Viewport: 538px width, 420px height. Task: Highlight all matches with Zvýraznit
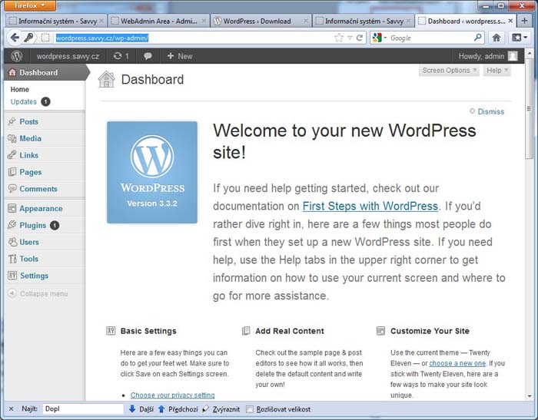coord(221,408)
